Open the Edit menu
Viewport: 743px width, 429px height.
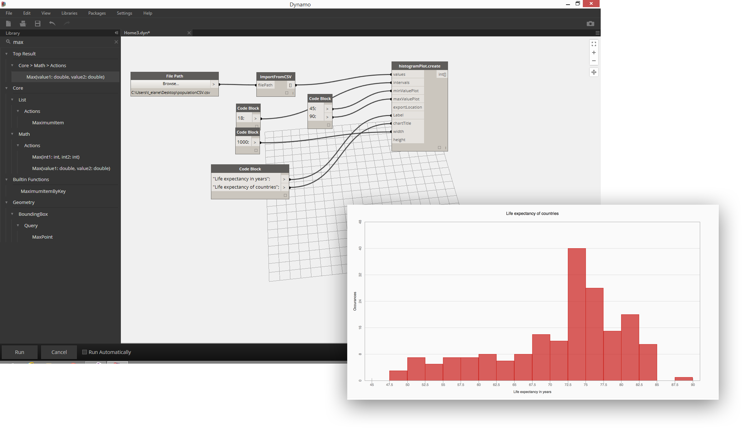27,13
